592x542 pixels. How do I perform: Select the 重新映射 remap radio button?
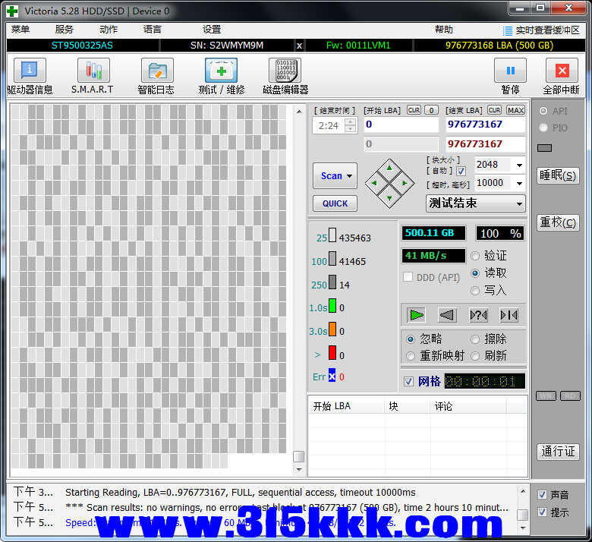[x=411, y=356]
